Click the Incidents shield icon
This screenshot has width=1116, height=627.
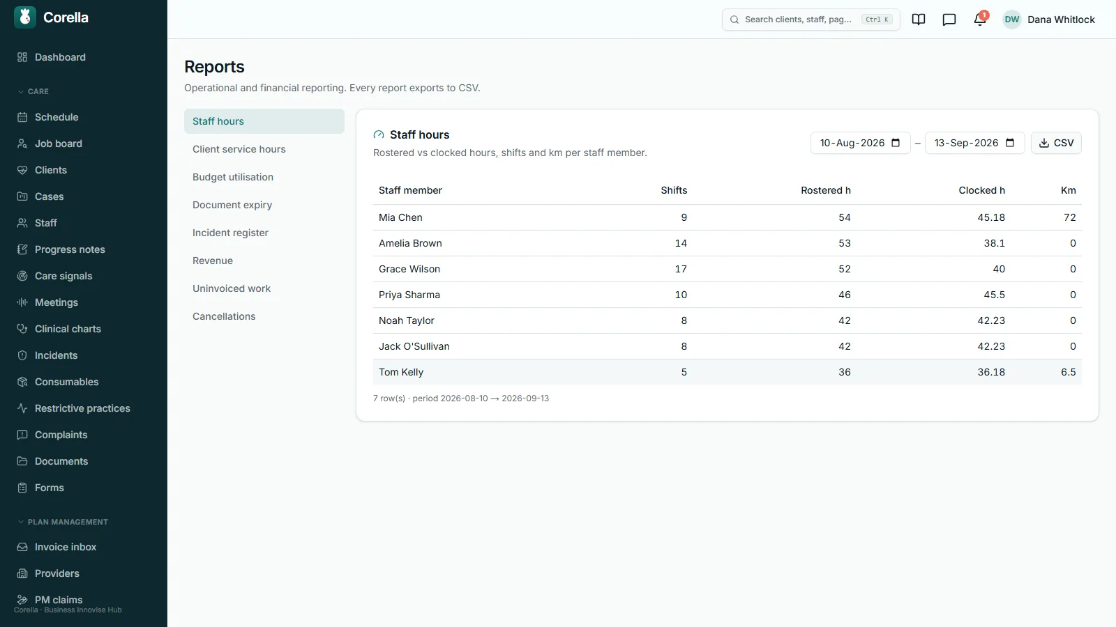(x=22, y=355)
